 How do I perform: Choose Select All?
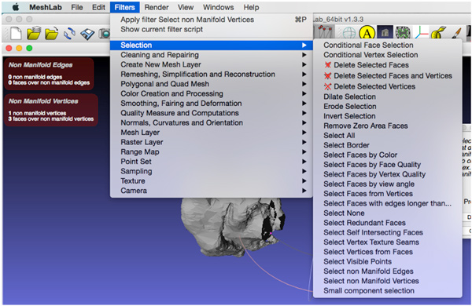click(x=387, y=136)
